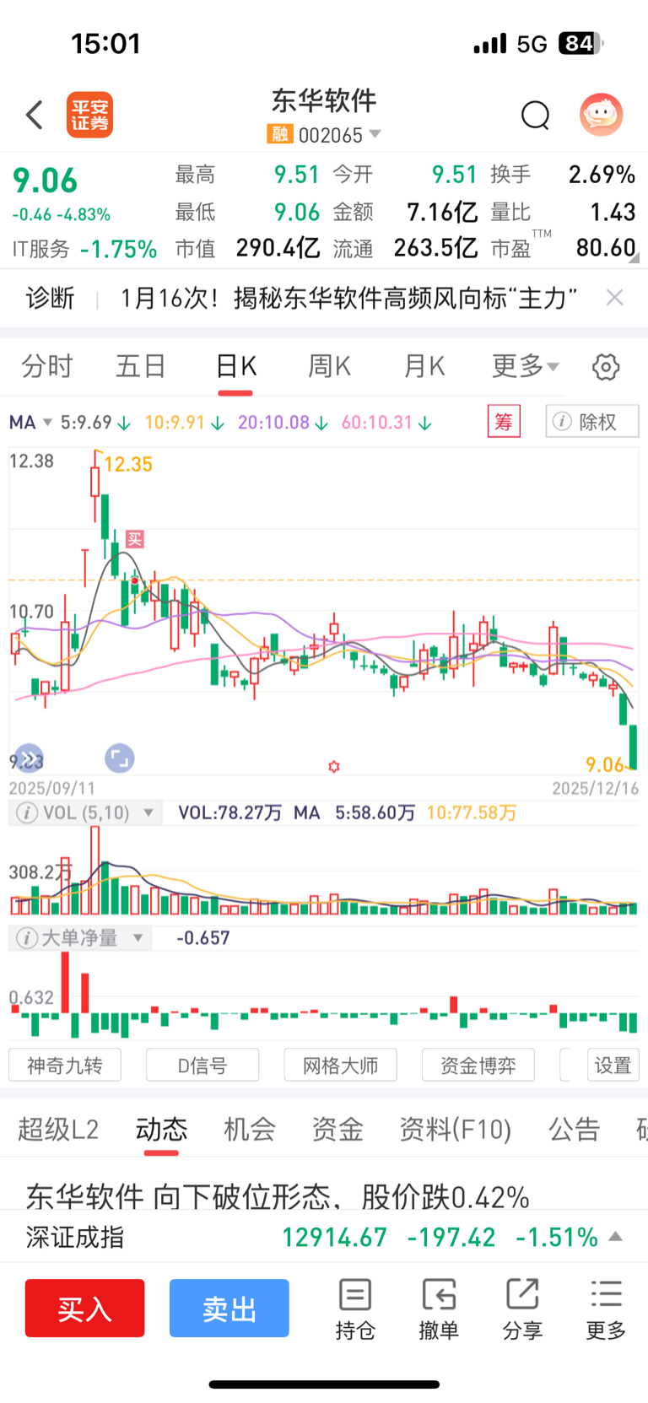This screenshot has width=648, height=1403.
Task: Tap the VOL:78.27万 volume value
Action: (230, 813)
